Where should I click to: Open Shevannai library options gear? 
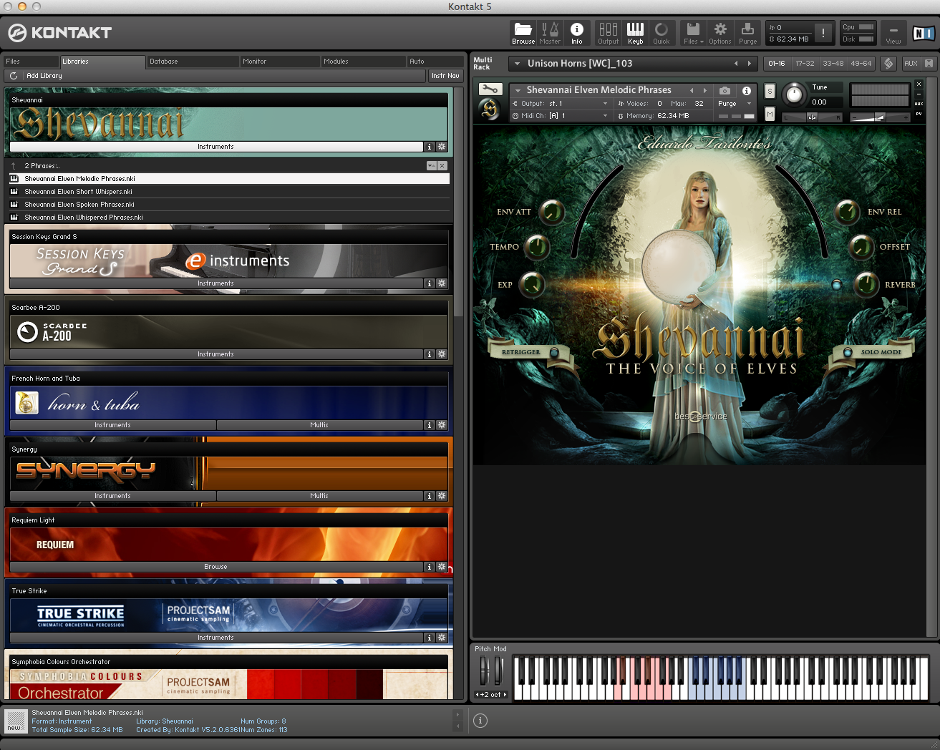pyautogui.click(x=442, y=147)
